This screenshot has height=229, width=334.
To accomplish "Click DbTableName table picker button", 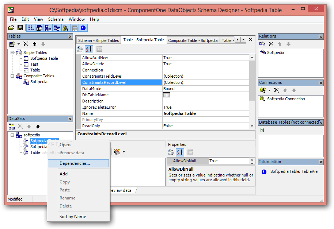I will click(x=167, y=95).
